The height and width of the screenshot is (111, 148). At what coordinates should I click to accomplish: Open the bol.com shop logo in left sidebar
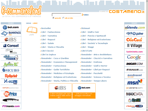(x=11, y=27)
